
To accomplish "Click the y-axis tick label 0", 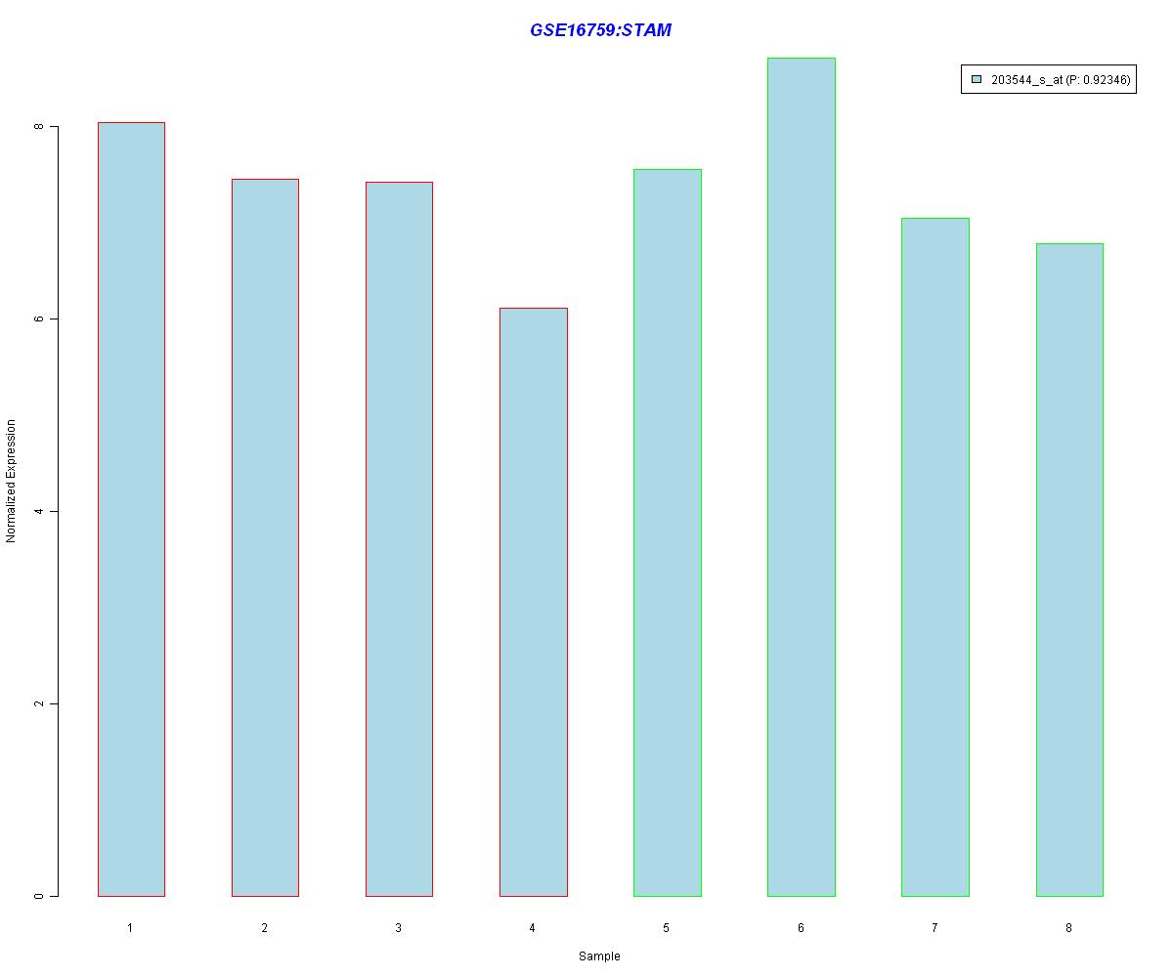I will (39, 896).
